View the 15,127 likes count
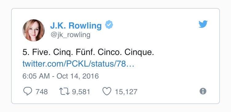The height and width of the screenshot is (112, 231). click(x=126, y=92)
